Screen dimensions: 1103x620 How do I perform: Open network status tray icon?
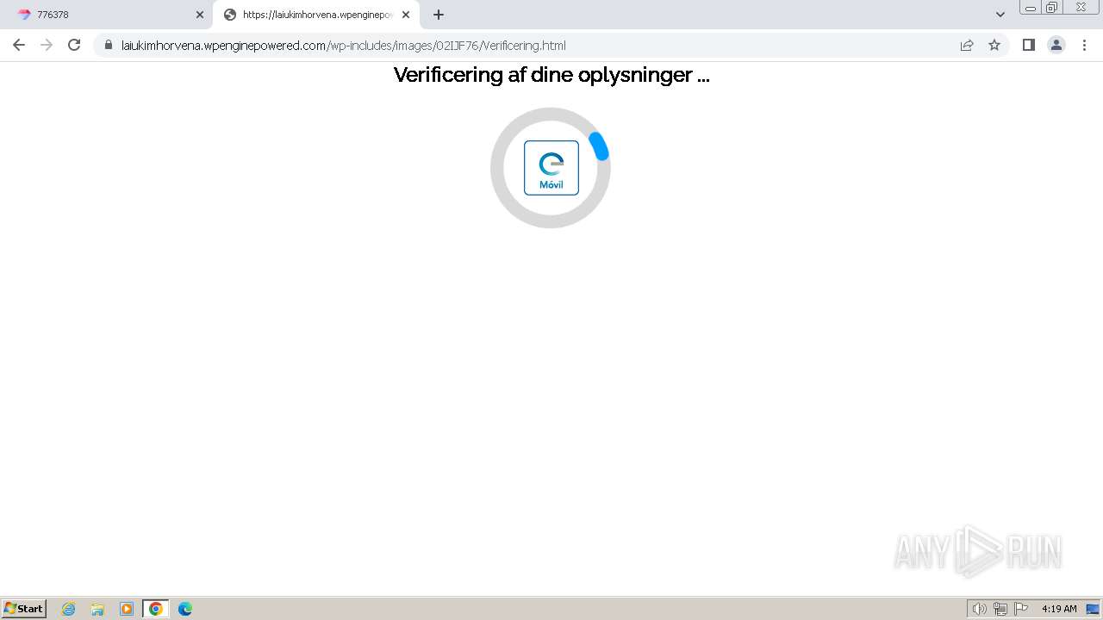coord(1000,609)
